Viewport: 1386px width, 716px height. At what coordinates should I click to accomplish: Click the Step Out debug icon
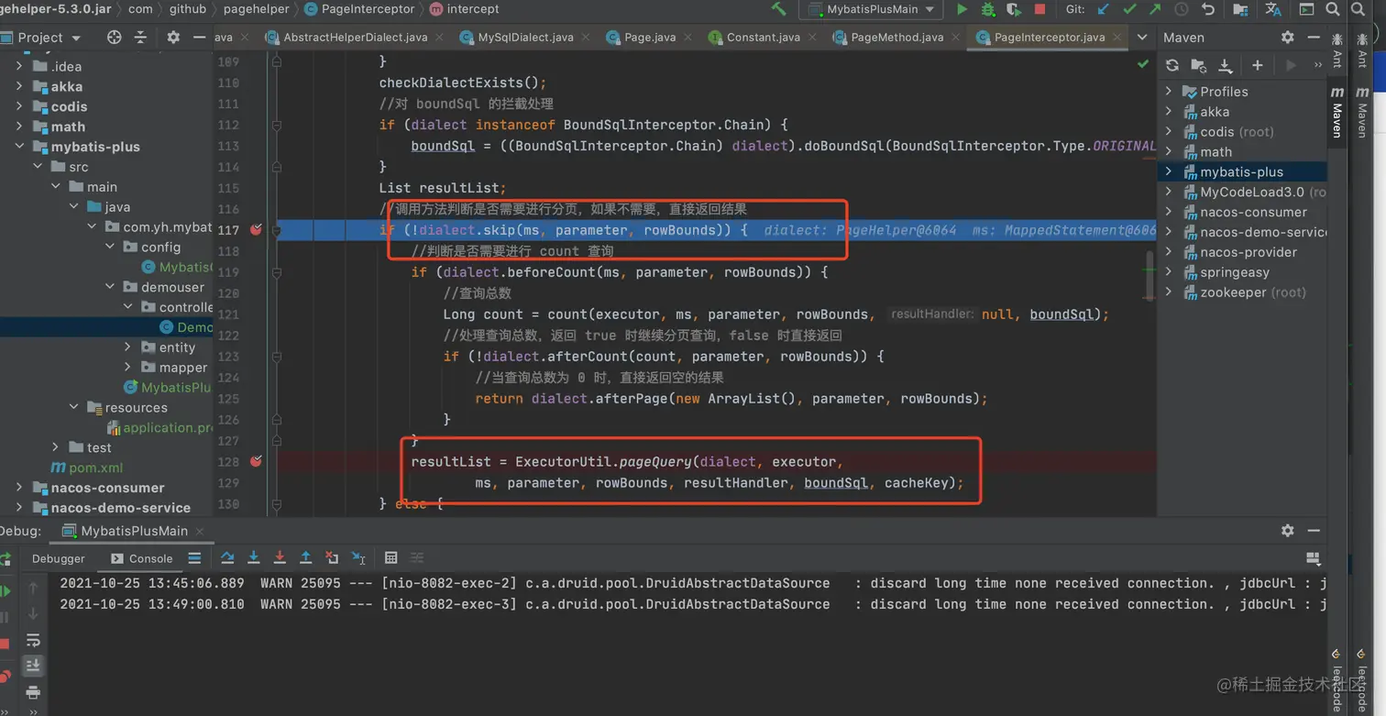tap(306, 557)
